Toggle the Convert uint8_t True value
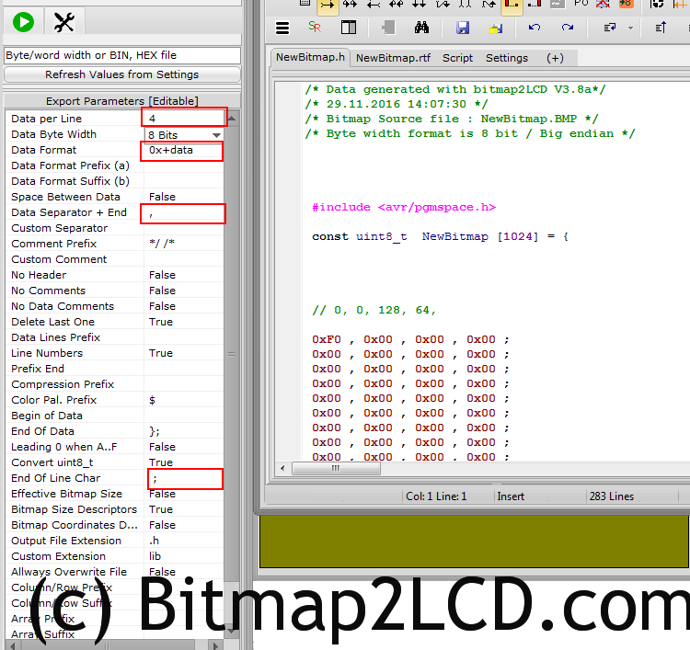690x650 pixels. click(x=183, y=462)
